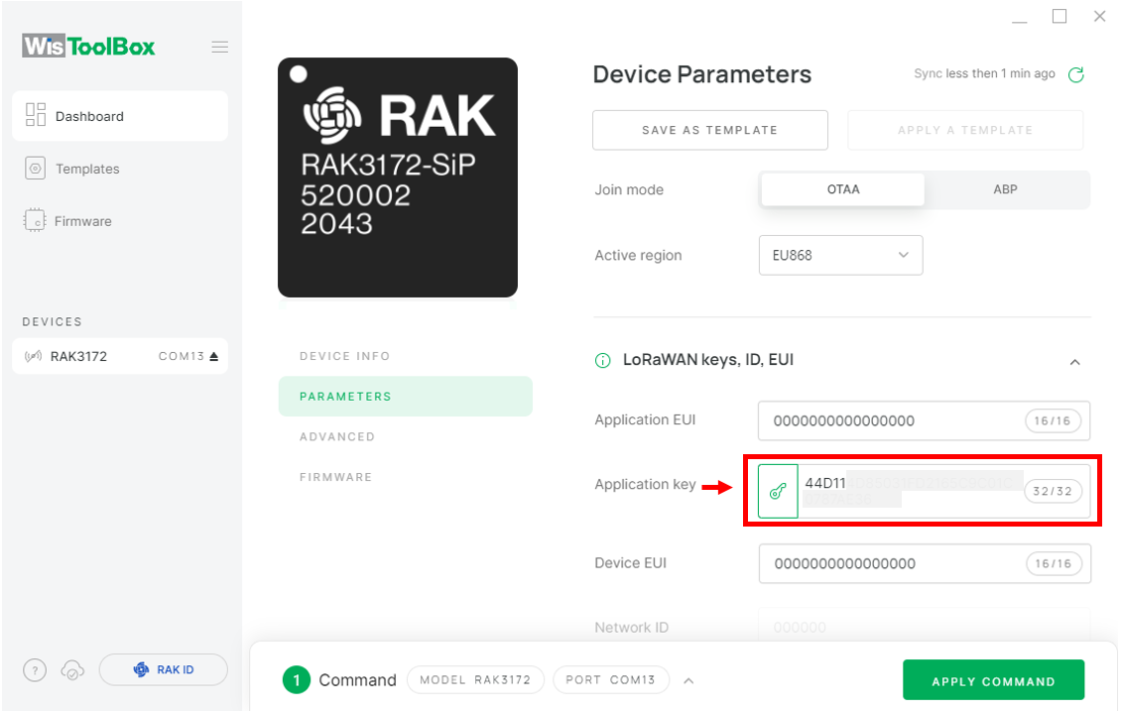Click the info icon beside LoRaWAN keys
This screenshot has width=1121, height=711.
click(603, 360)
